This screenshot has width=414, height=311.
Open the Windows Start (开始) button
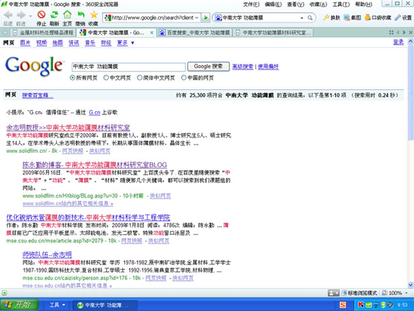[x=19, y=305]
